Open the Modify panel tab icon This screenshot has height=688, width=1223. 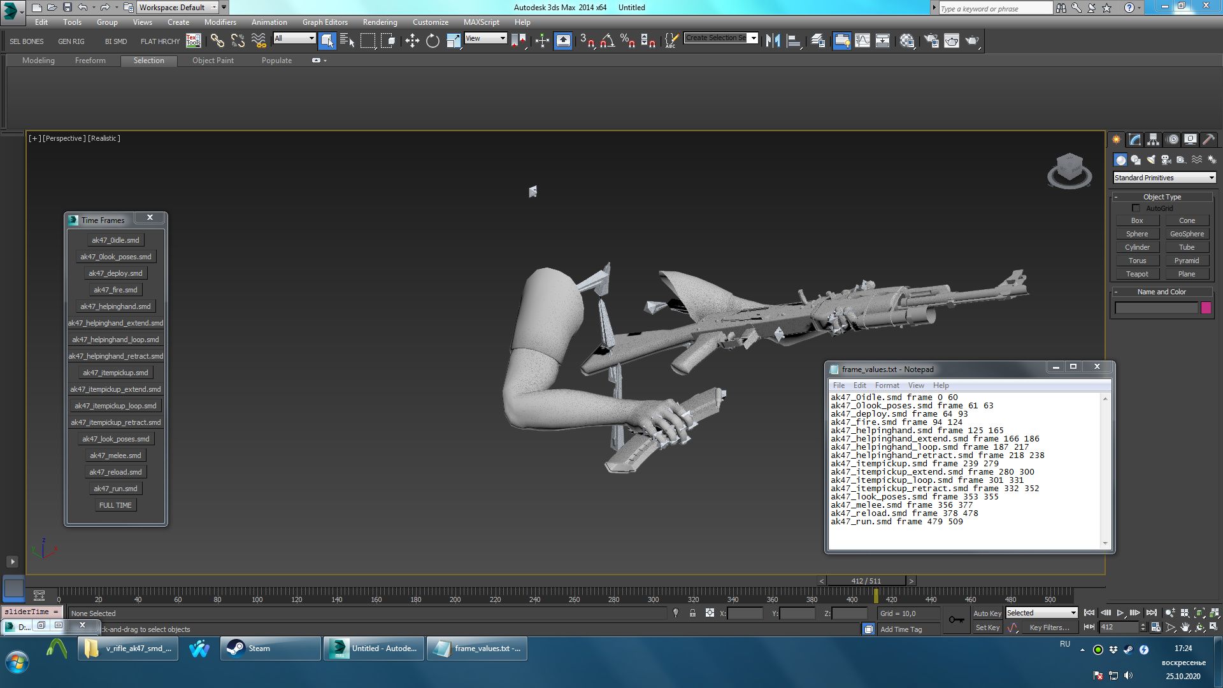[x=1134, y=140]
